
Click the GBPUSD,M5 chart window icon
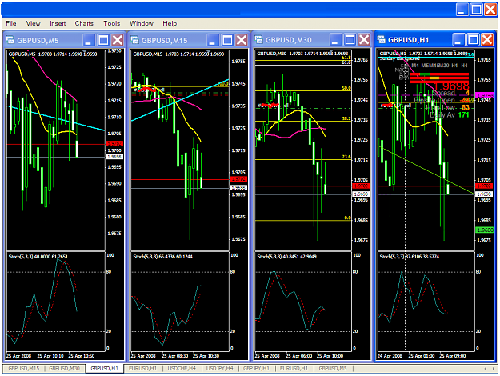tap(10, 40)
